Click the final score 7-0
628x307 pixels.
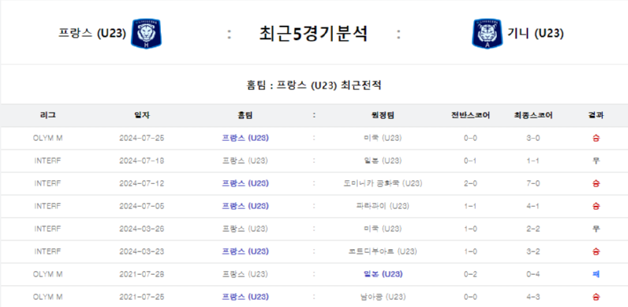click(533, 184)
